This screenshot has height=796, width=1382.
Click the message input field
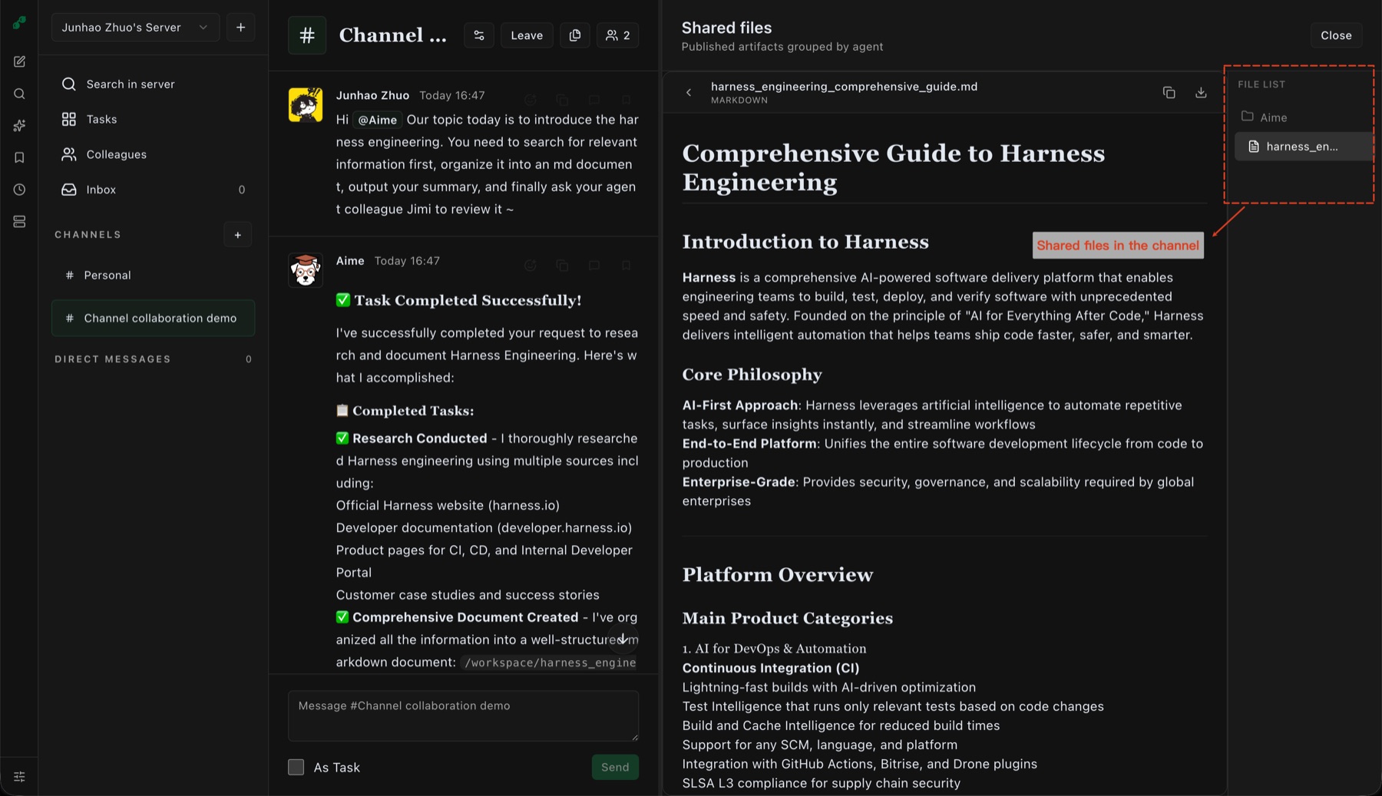click(x=463, y=715)
